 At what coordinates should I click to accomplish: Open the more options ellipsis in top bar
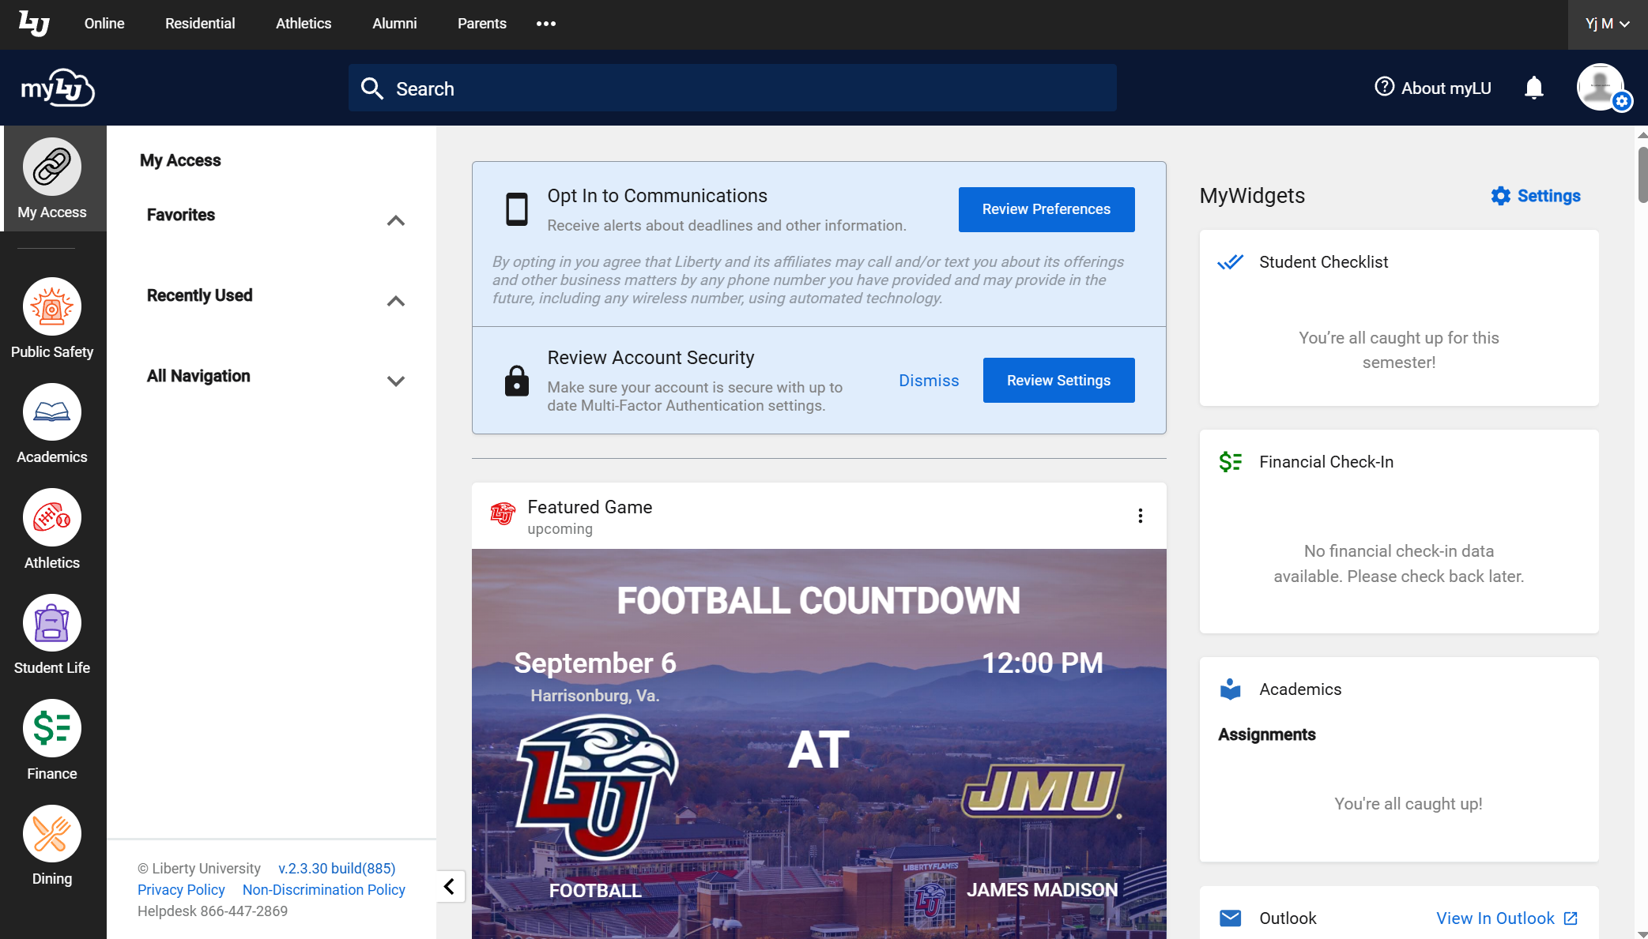(x=546, y=24)
